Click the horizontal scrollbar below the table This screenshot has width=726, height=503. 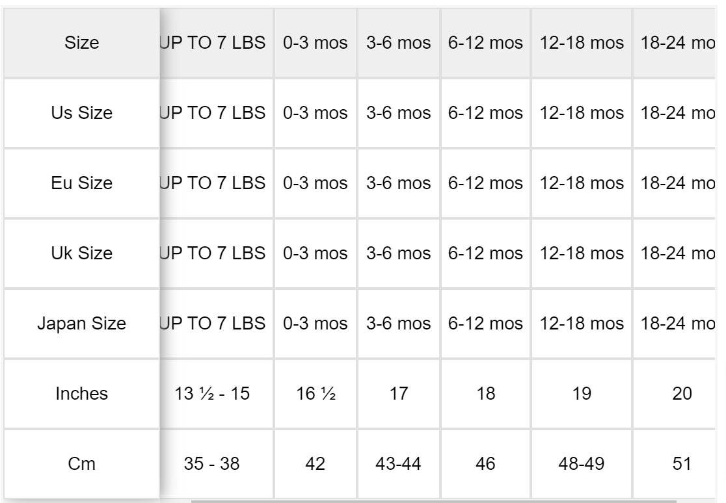tap(433, 500)
